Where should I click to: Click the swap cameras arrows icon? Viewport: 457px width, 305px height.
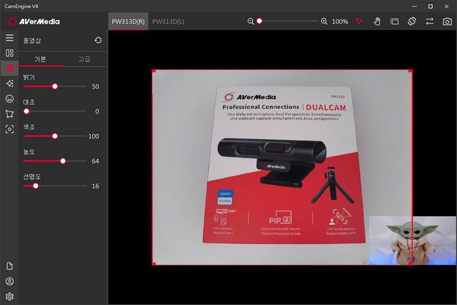(x=430, y=21)
